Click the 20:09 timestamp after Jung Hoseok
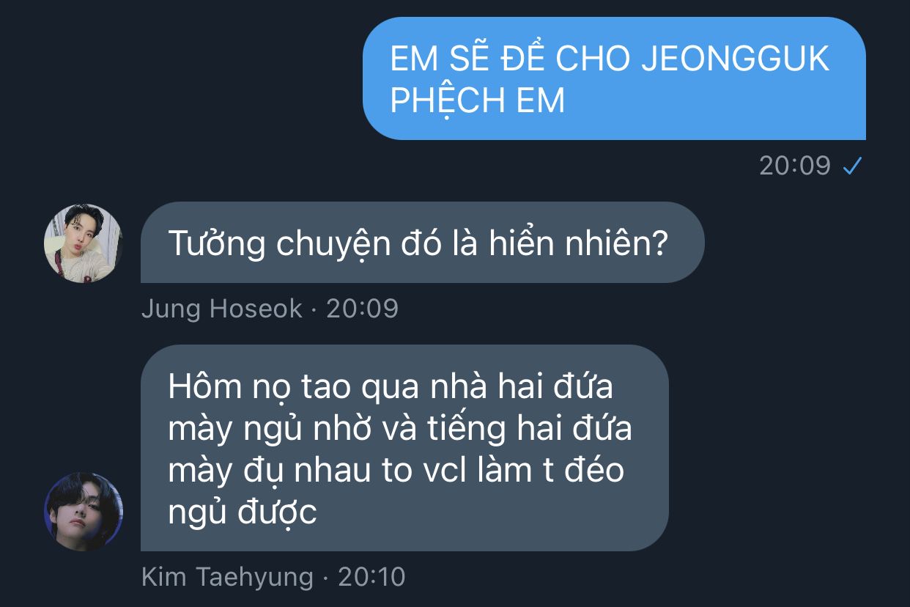910x607 pixels. [363, 309]
